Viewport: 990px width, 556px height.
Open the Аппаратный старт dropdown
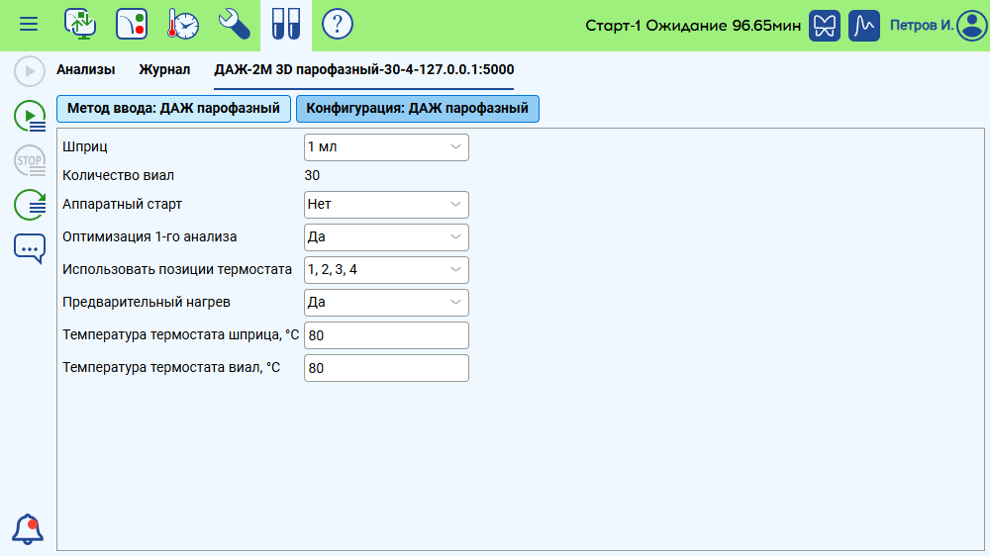386,205
